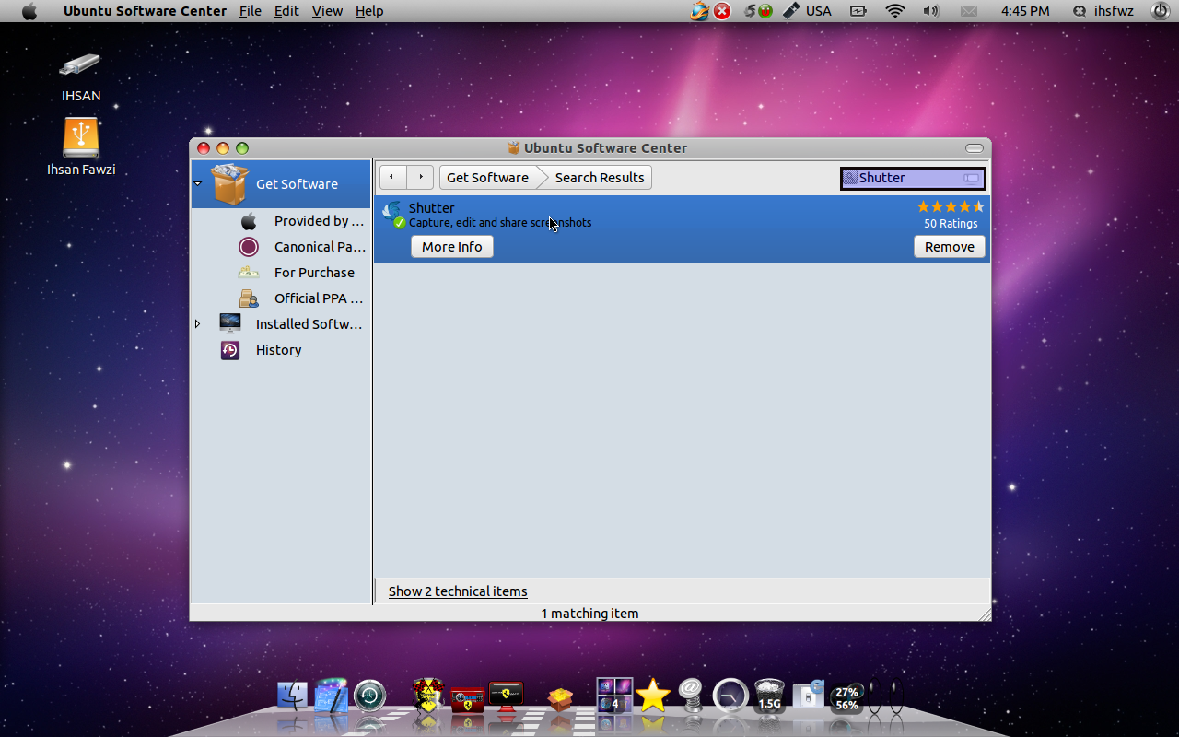Click the 1 matching item status text
1179x737 pixels.
click(x=589, y=614)
